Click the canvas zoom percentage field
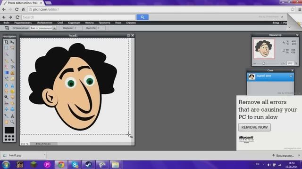The image size is (302, 169). (25, 144)
